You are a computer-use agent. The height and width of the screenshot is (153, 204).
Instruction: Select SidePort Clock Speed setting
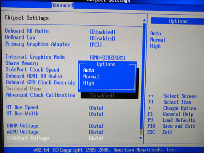(x=32, y=70)
